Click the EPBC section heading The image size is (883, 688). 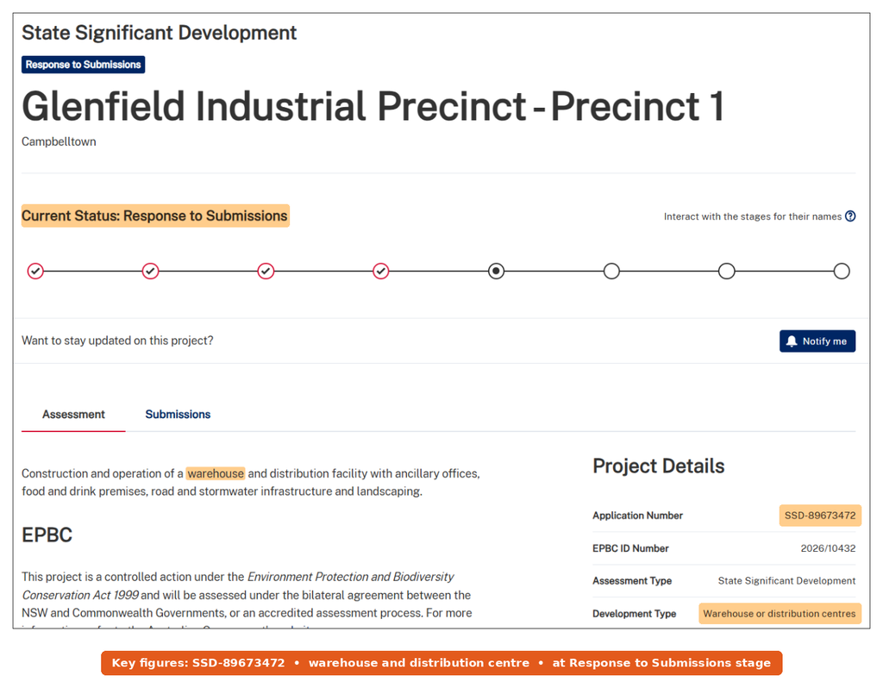pyautogui.click(x=47, y=535)
